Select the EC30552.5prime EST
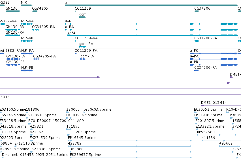The image size is (241, 159). tap(195, 113)
